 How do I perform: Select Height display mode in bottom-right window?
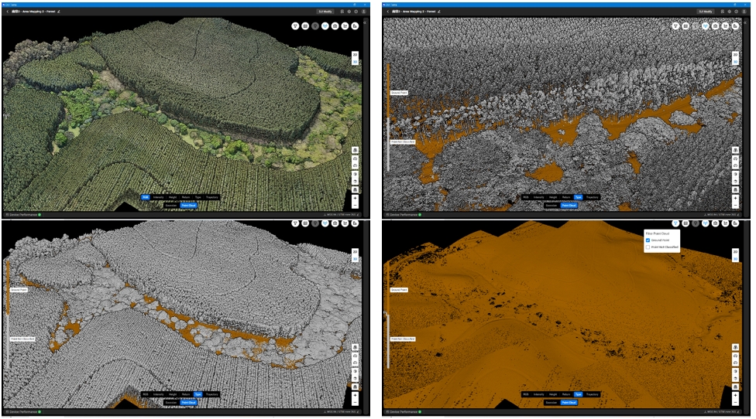(552, 394)
